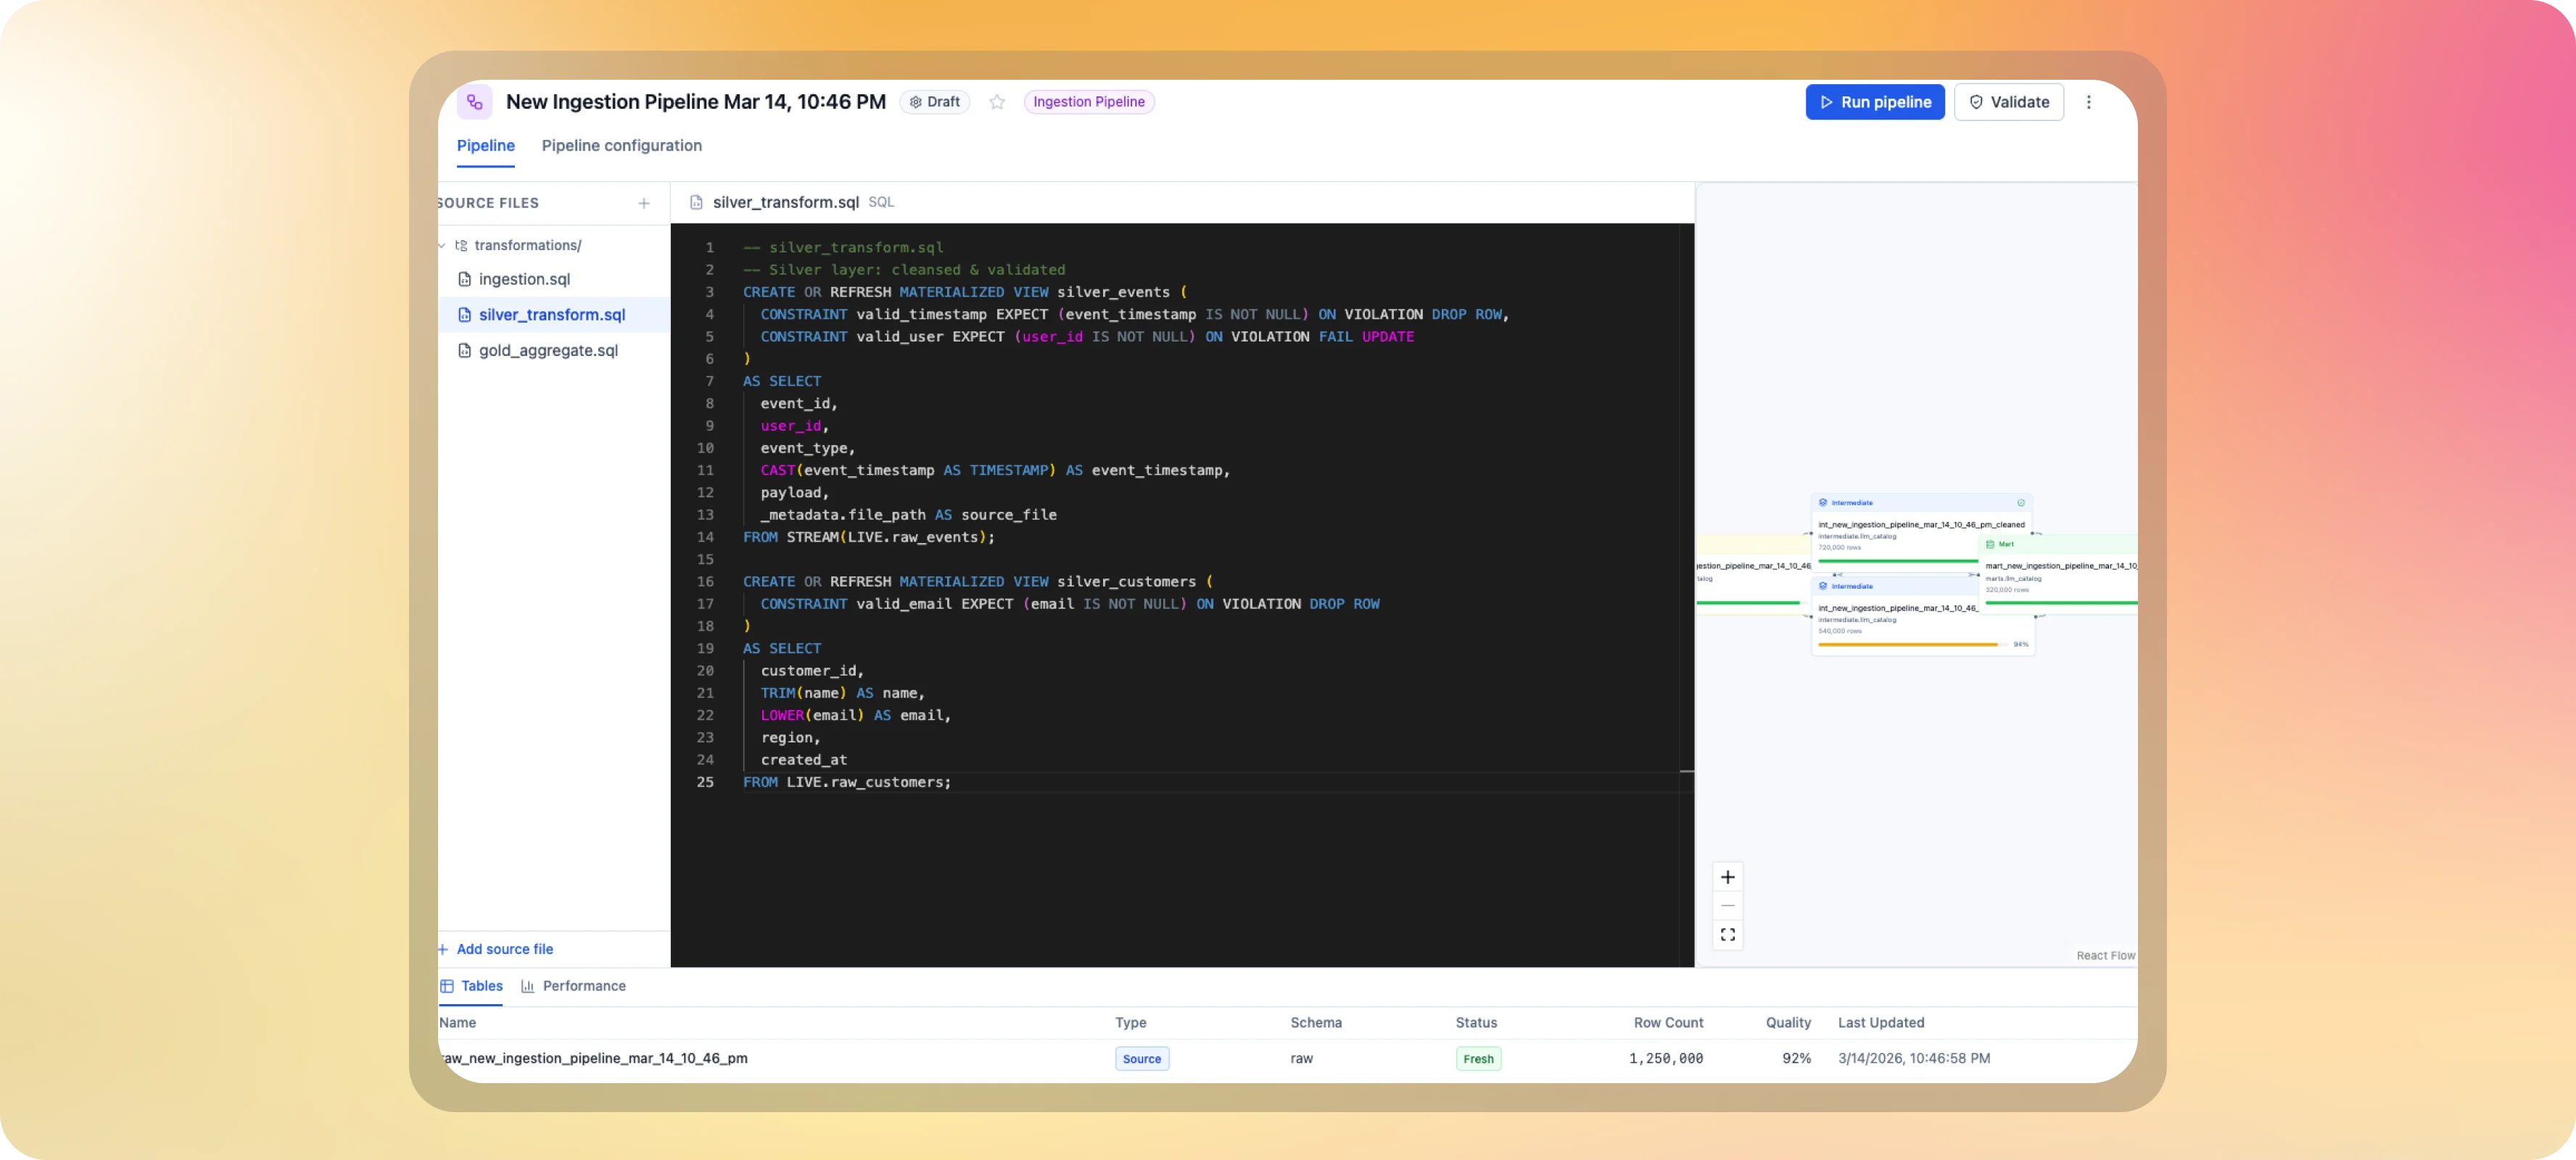This screenshot has height=1160, width=2576.
Task: Click the lower Intermediate node layer icon
Action: click(1823, 587)
